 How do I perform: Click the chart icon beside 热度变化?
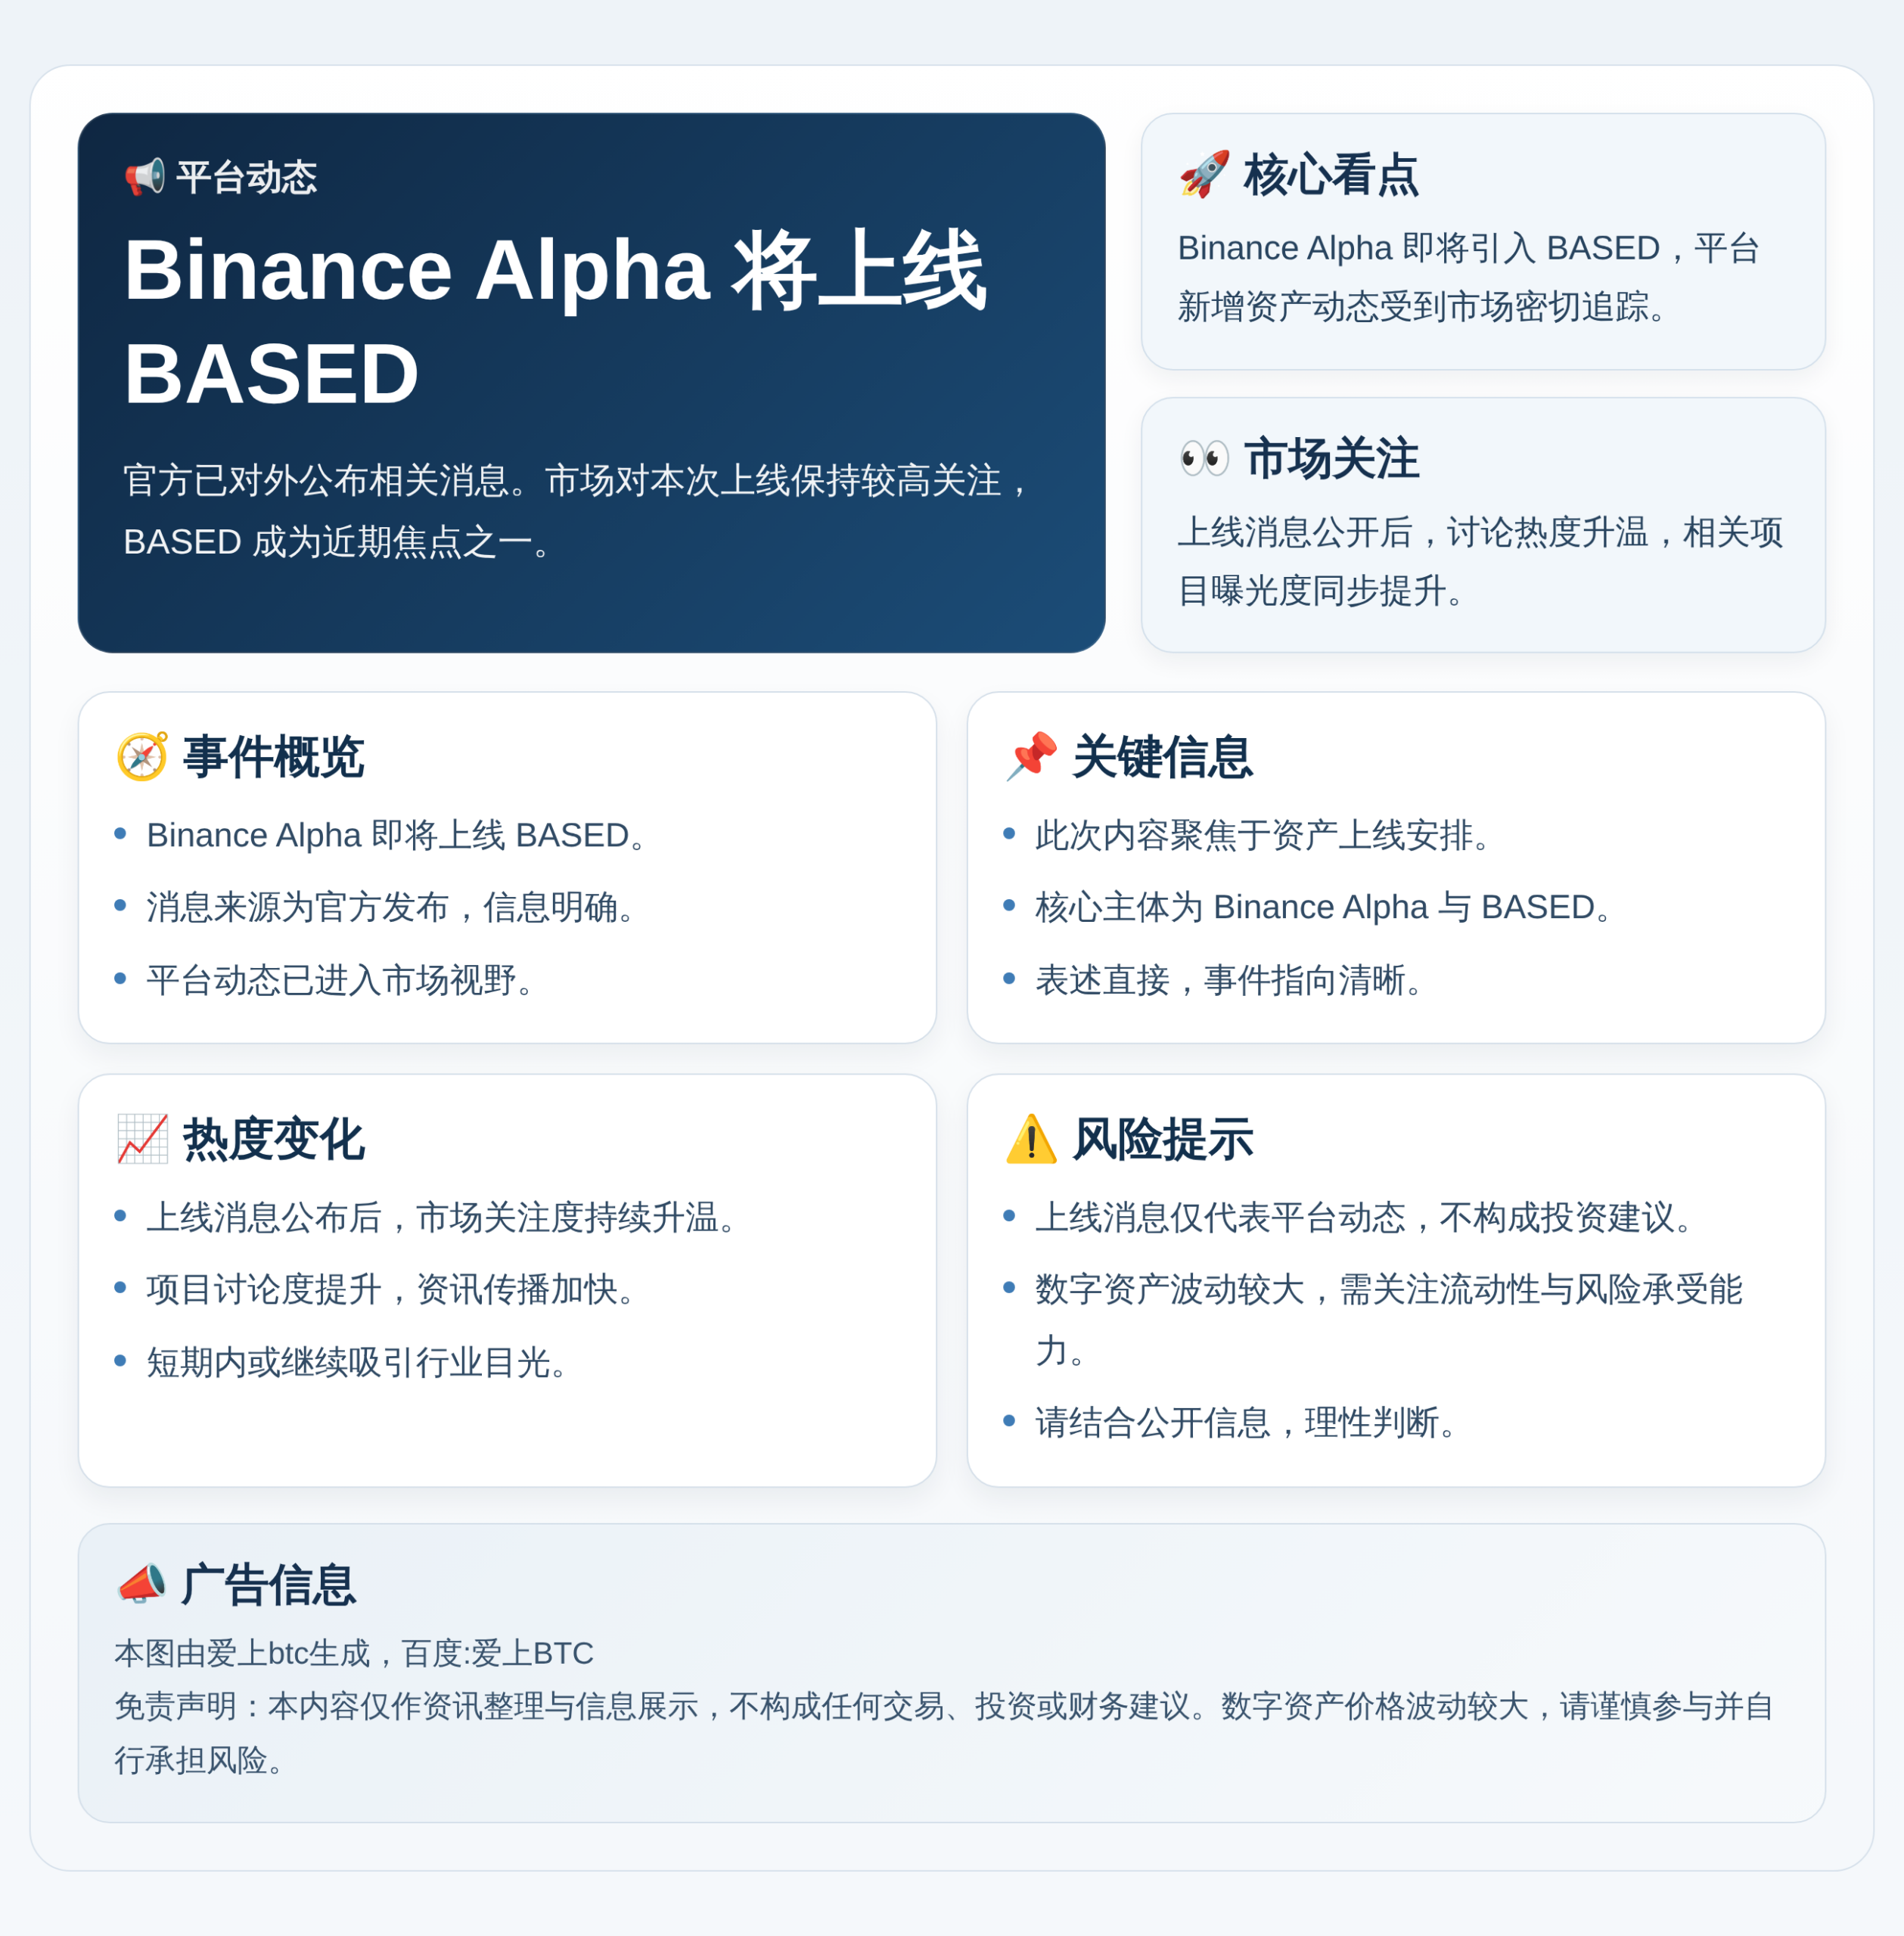pyautogui.click(x=142, y=1138)
